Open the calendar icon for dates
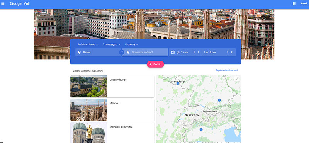Image resolution: width=309 pixels, height=143 pixels. [x=173, y=52]
